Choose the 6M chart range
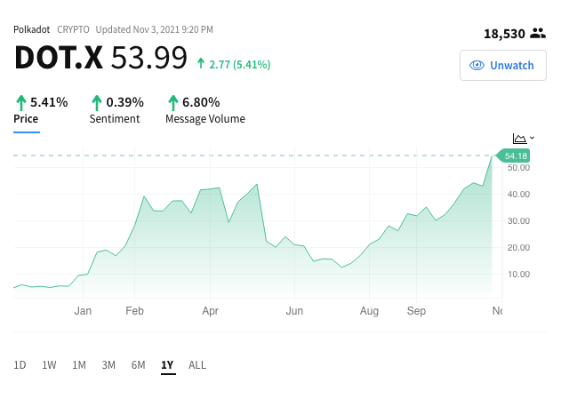Screen dimensions: 561x407 (138, 365)
